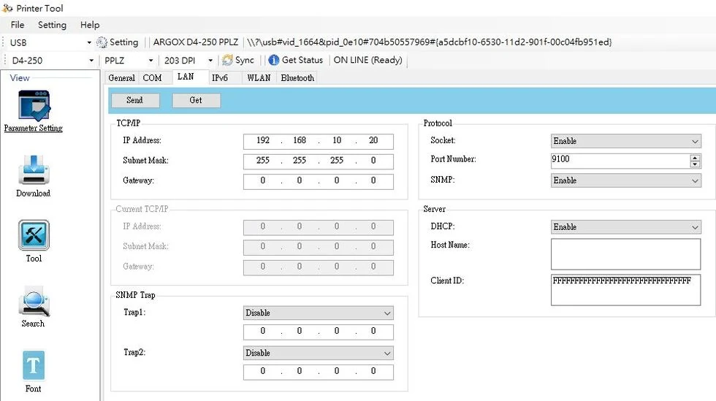
Task: Open the Parameter Setting view icon
Action: [34, 106]
